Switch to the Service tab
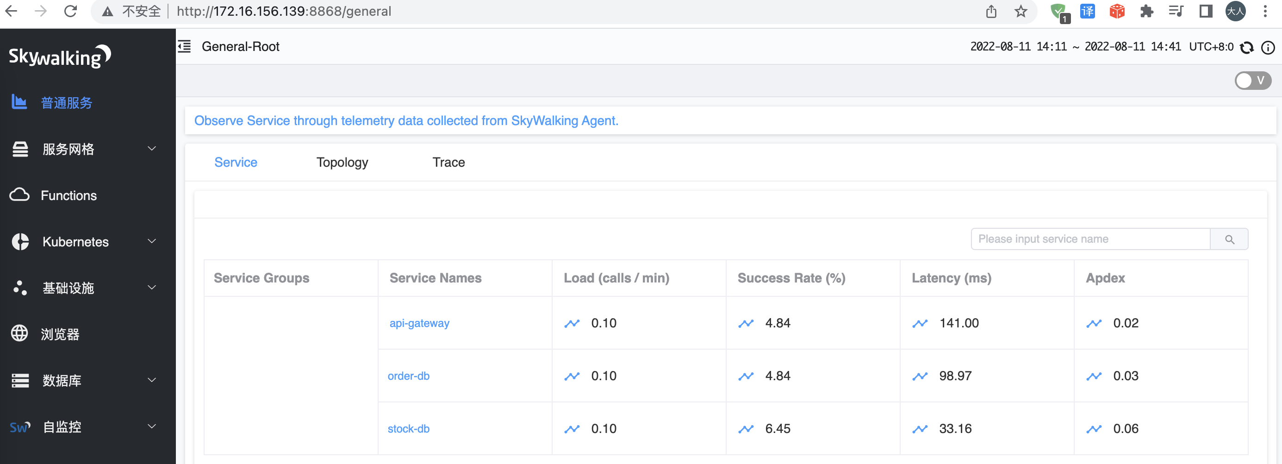The height and width of the screenshot is (464, 1282). point(236,162)
